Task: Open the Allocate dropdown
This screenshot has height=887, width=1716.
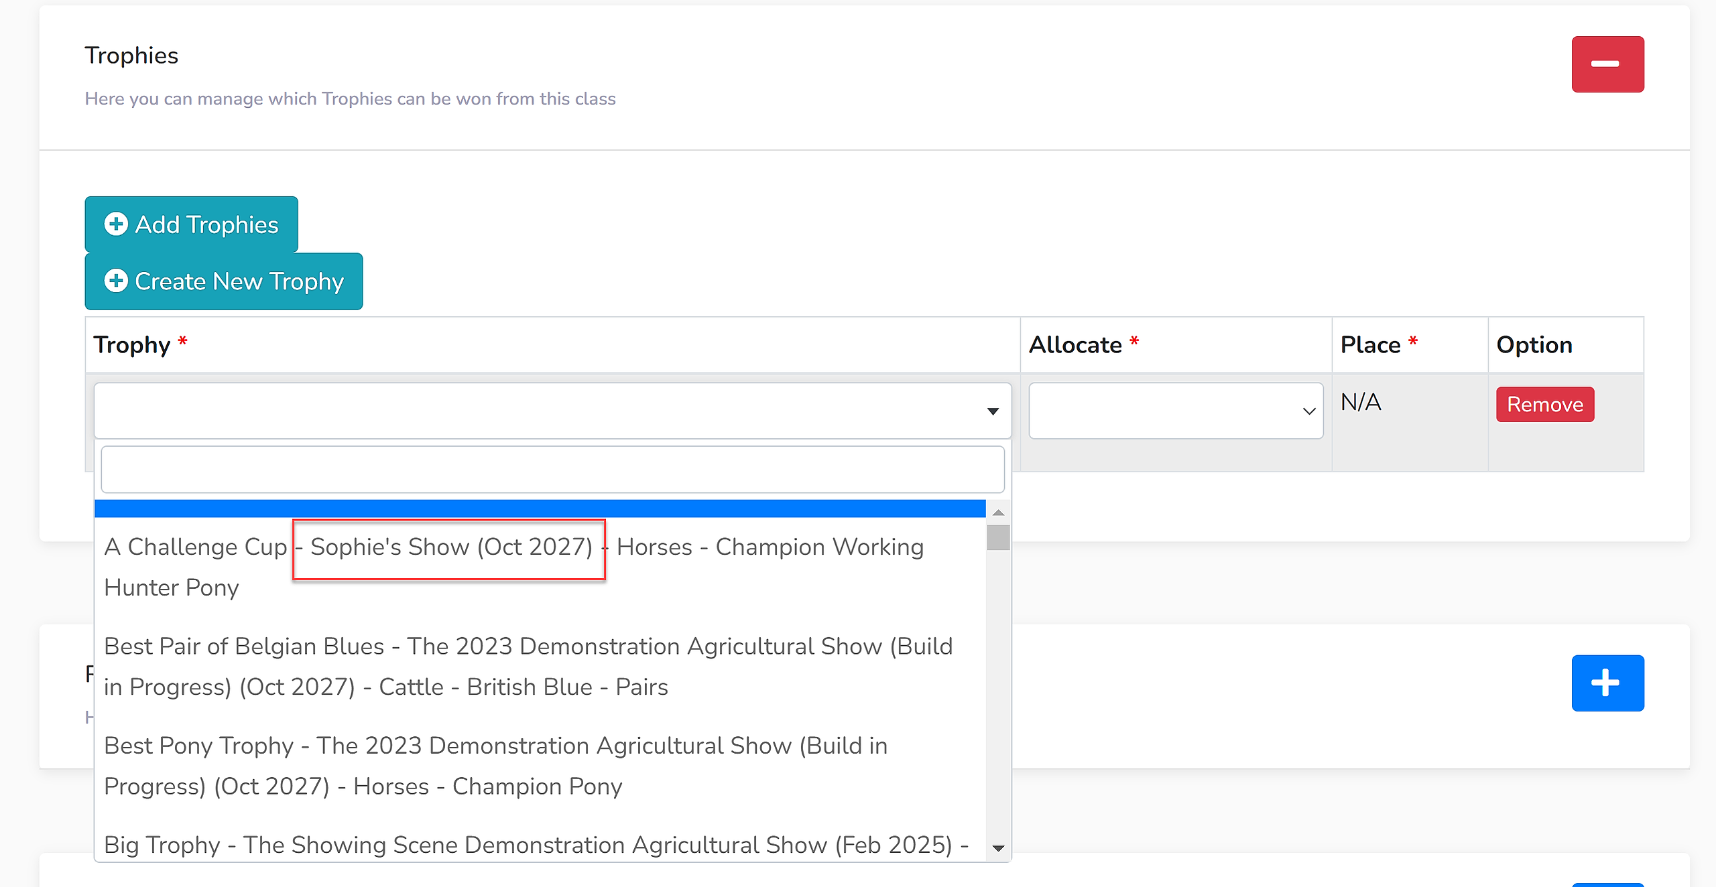Action: pyautogui.click(x=1176, y=411)
